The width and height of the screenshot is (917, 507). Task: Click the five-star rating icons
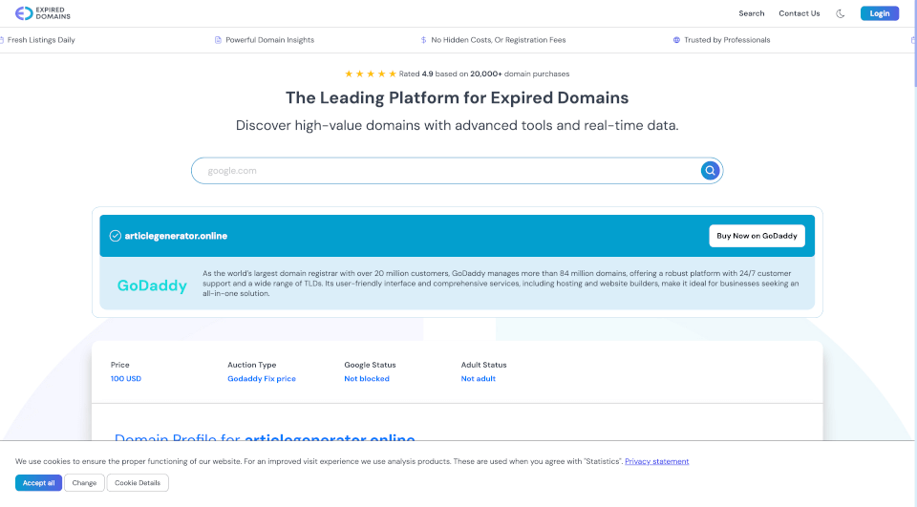point(371,74)
